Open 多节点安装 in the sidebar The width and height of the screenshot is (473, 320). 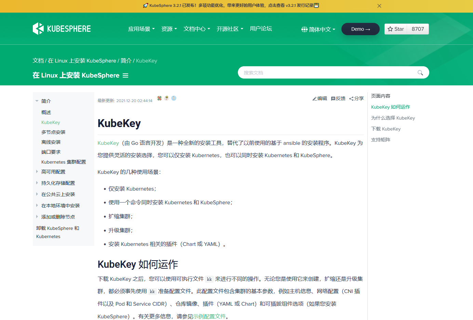(x=53, y=132)
